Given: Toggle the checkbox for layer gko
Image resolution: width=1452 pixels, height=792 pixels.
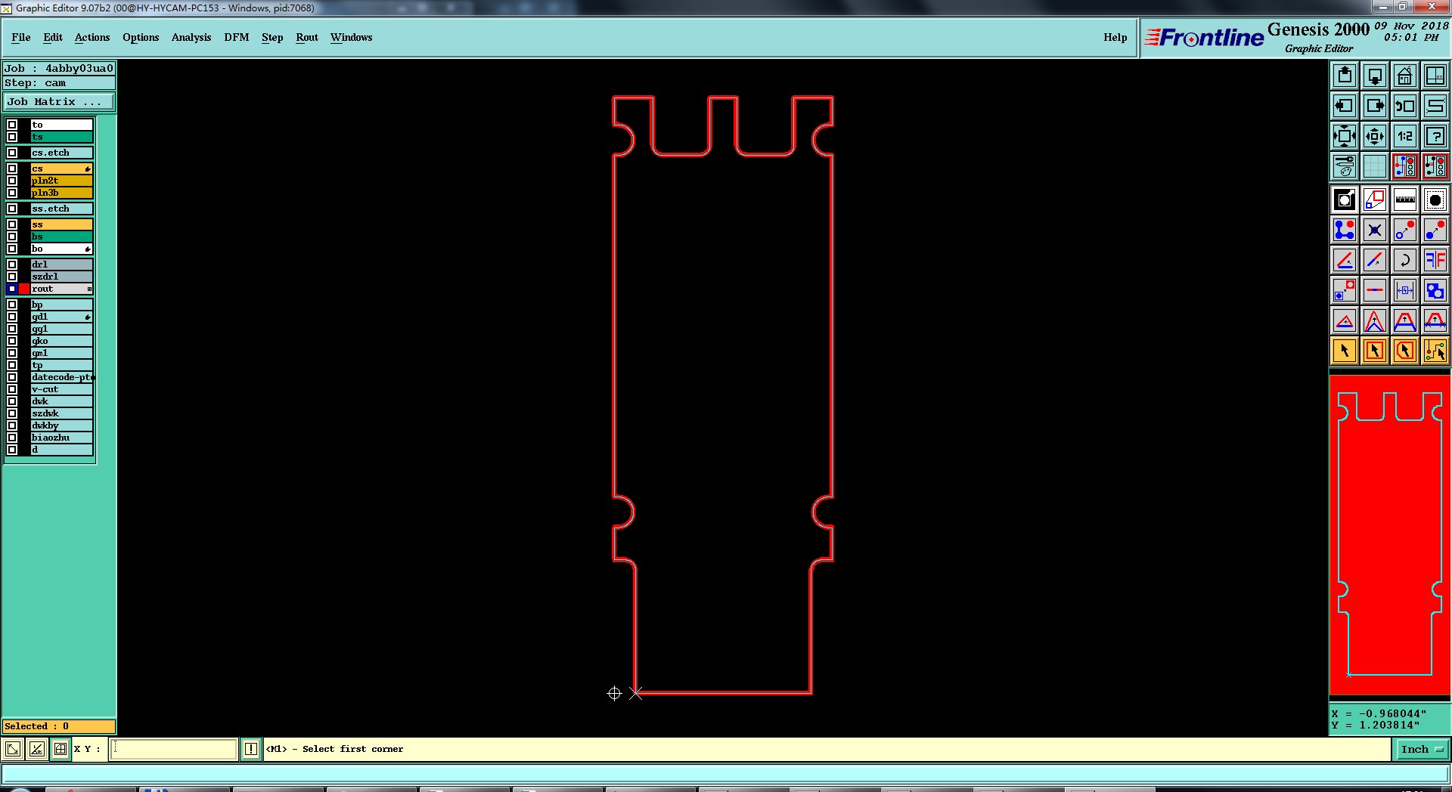Looking at the screenshot, I should [x=12, y=341].
